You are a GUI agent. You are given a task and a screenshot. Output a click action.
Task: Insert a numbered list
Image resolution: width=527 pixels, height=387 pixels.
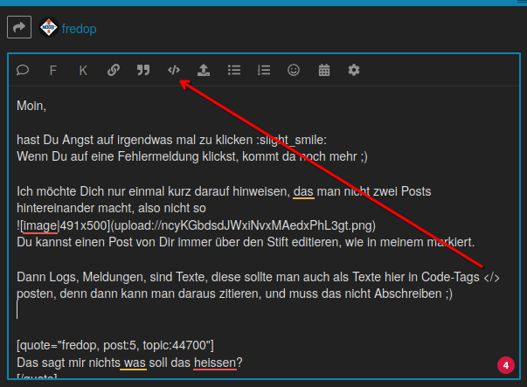(x=264, y=70)
